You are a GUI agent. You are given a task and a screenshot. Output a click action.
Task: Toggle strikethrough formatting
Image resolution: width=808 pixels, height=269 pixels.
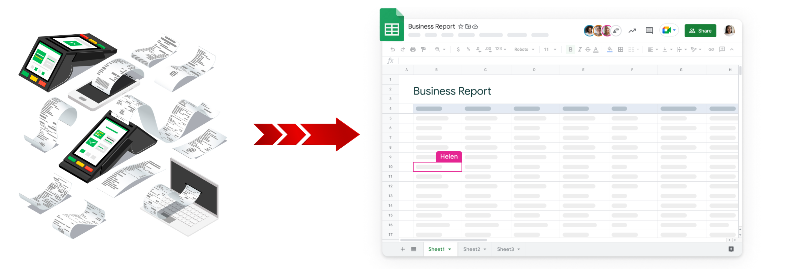coord(588,49)
